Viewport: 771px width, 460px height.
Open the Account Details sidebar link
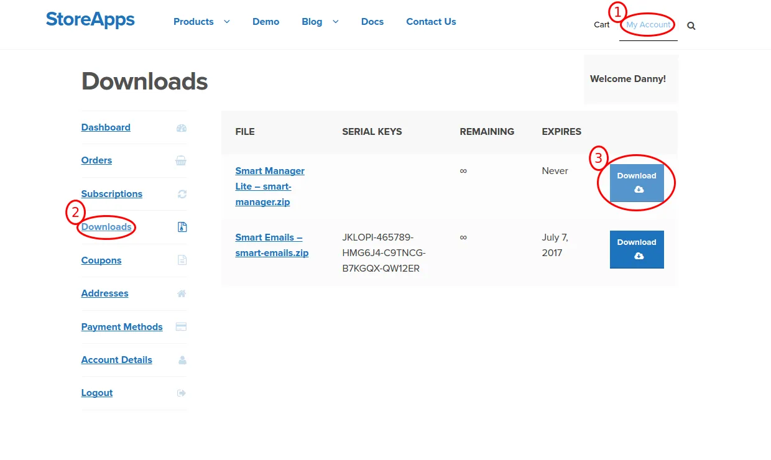tap(117, 360)
